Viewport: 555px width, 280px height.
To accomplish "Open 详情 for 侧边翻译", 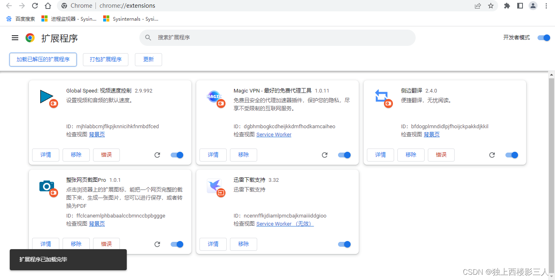I will point(380,155).
